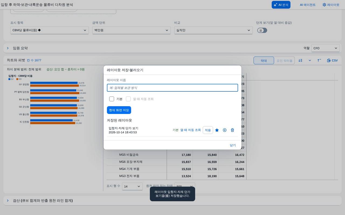Switch to the 막대 chart tab
The height and width of the screenshot is (215, 345).
click(x=264, y=60)
